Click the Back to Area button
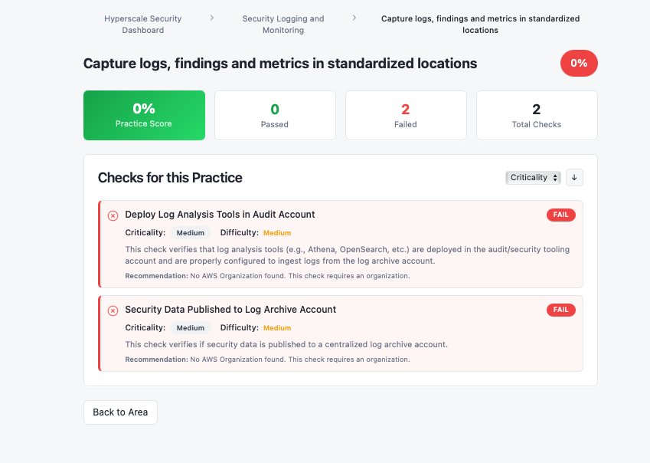This screenshot has width=650, height=463. [x=120, y=412]
